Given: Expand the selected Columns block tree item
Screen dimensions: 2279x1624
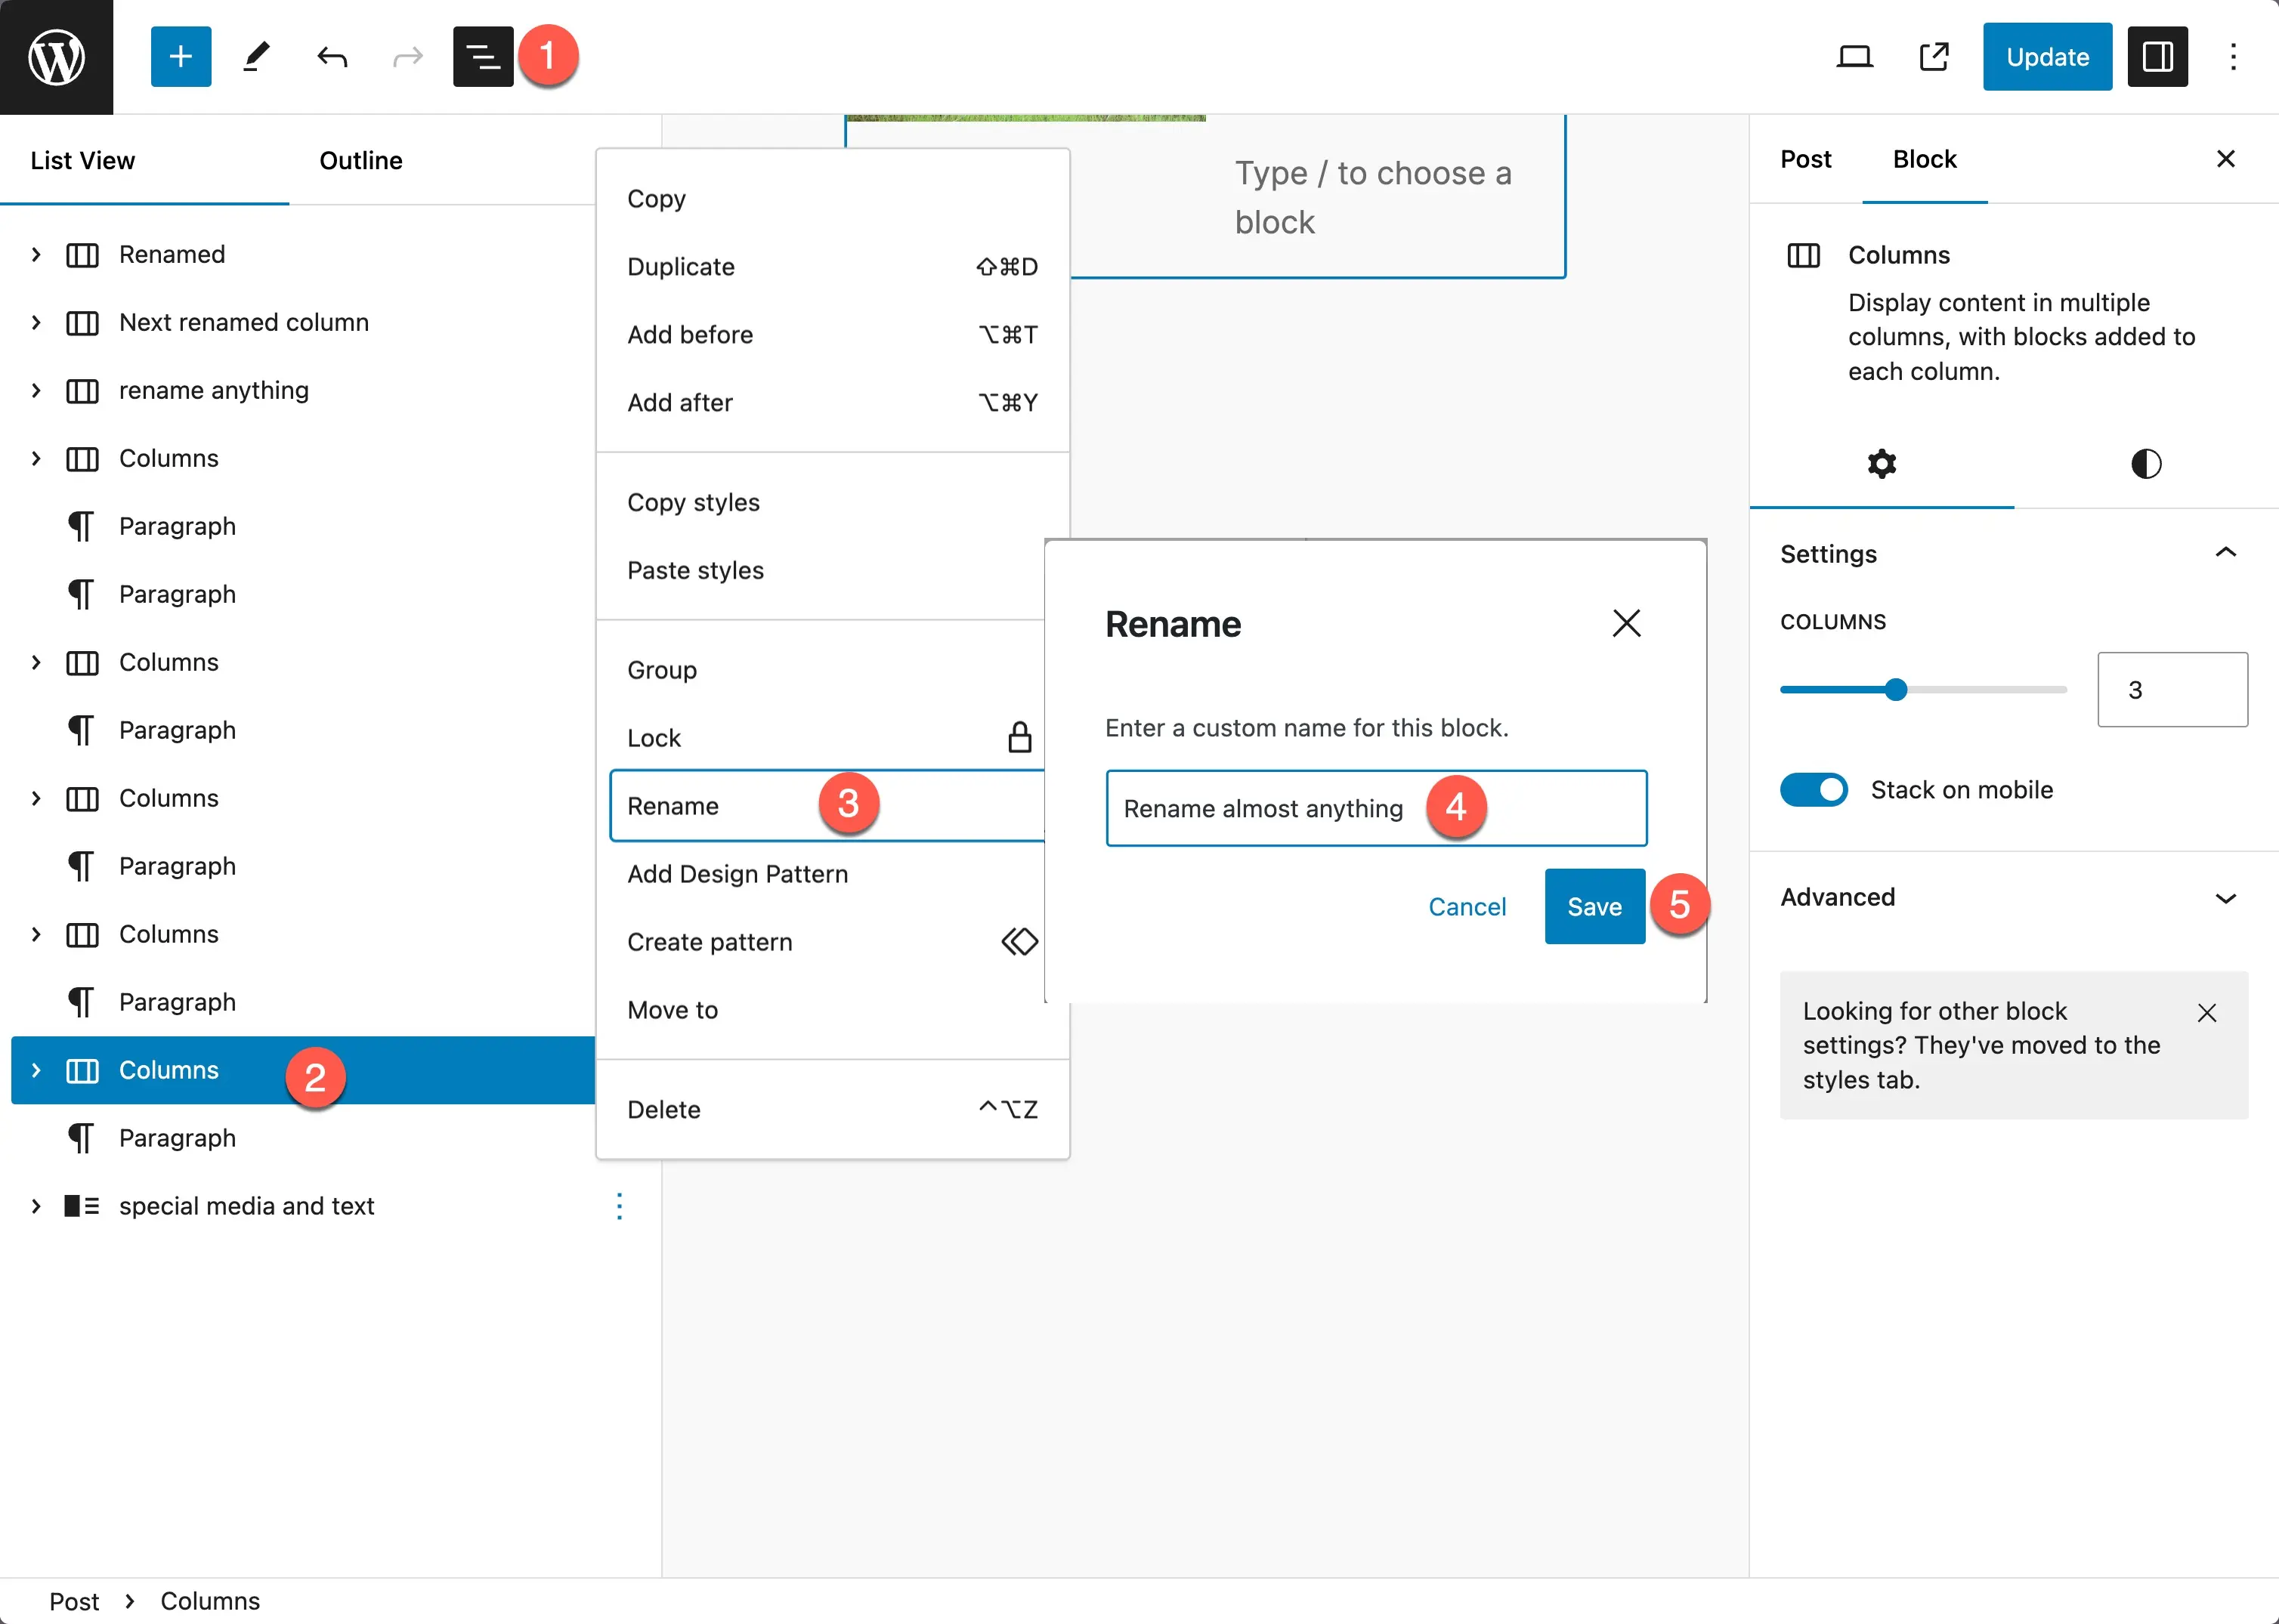Looking at the screenshot, I should point(36,1070).
